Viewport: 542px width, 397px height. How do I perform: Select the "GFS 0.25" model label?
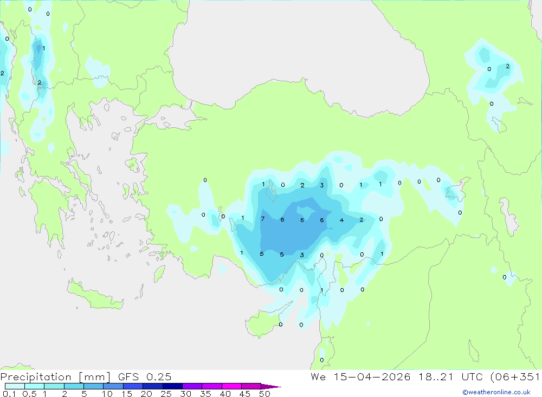coord(145,377)
